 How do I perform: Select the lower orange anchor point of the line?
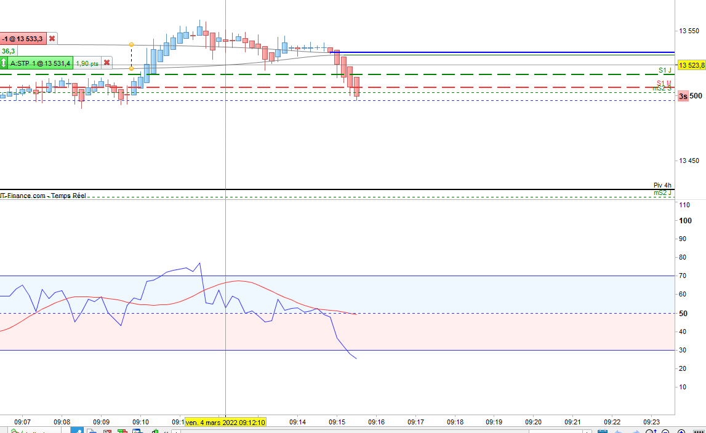[x=132, y=68]
